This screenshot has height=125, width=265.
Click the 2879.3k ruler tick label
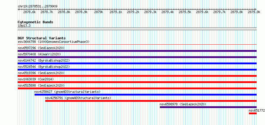pyautogui.click(x=150, y=12)
